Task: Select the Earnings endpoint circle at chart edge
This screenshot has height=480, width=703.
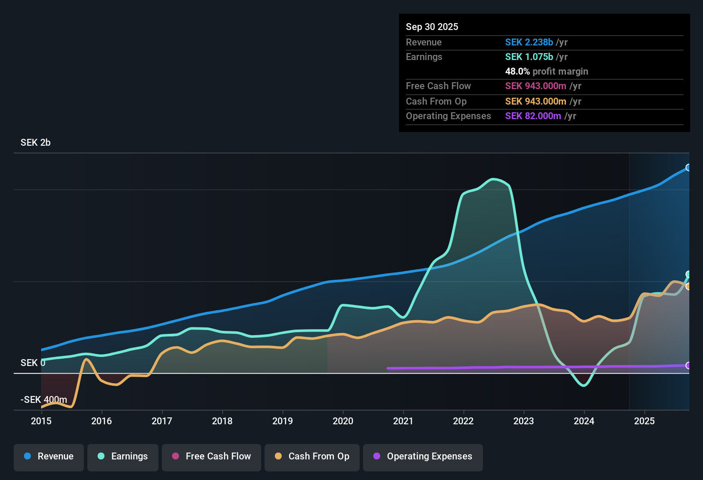Action: point(688,274)
